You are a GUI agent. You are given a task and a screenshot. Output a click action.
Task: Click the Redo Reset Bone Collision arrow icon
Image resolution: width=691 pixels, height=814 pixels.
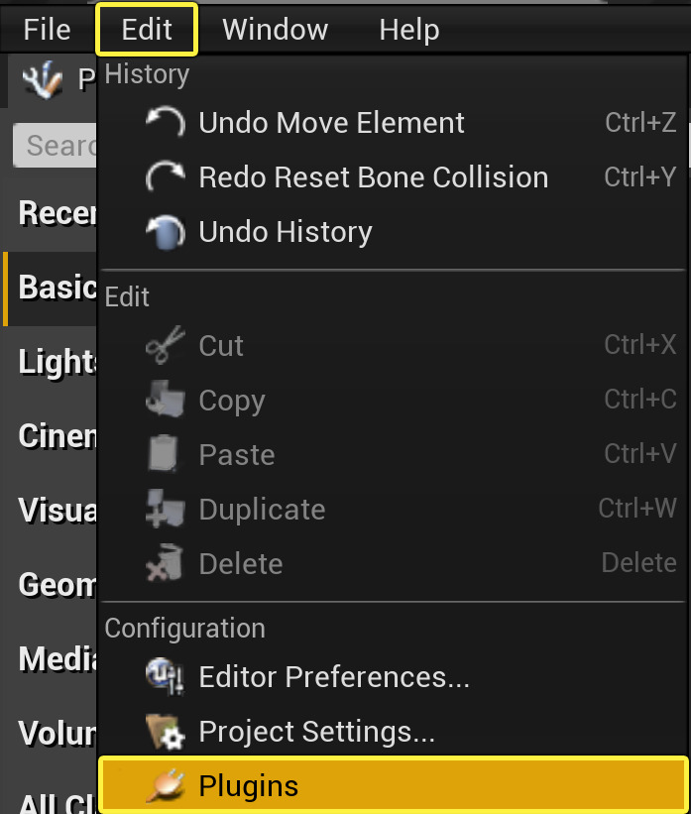[165, 176]
